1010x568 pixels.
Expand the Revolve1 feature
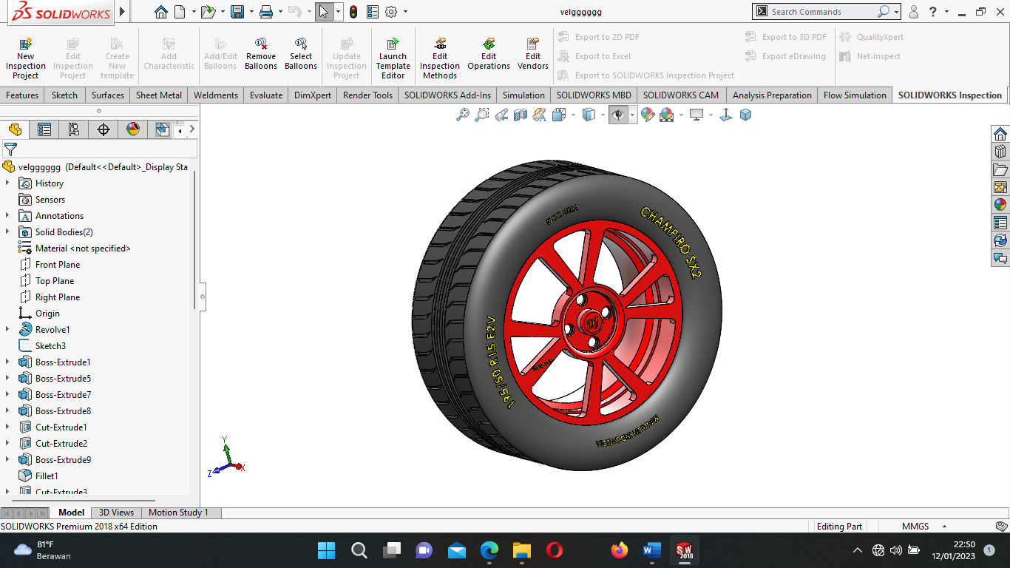pyautogui.click(x=7, y=330)
